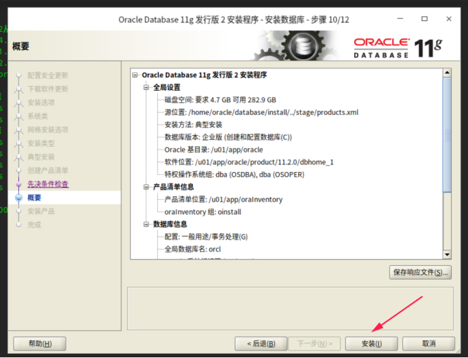Screen dimensions: 468x358
Task: Collapse the 产品清单信息 tree section
Action: [x=146, y=187]
